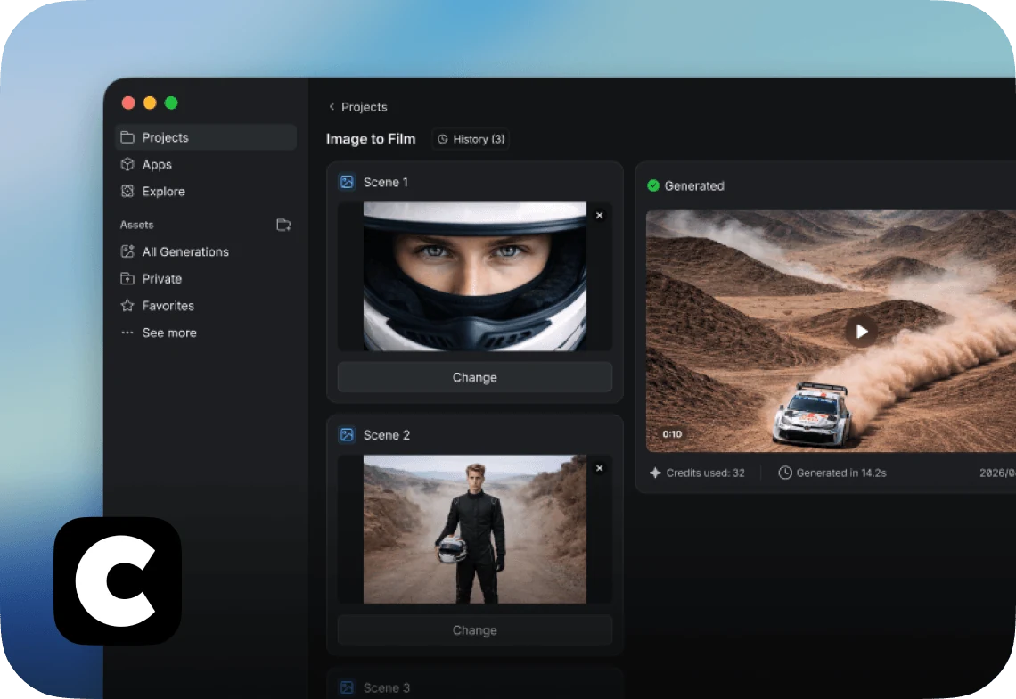This screenshot has width=1016, height=699.
Task: Click the Projects folder icon in sidebar
Action: click(127, 137)
